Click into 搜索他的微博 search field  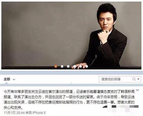pos(116,79)
